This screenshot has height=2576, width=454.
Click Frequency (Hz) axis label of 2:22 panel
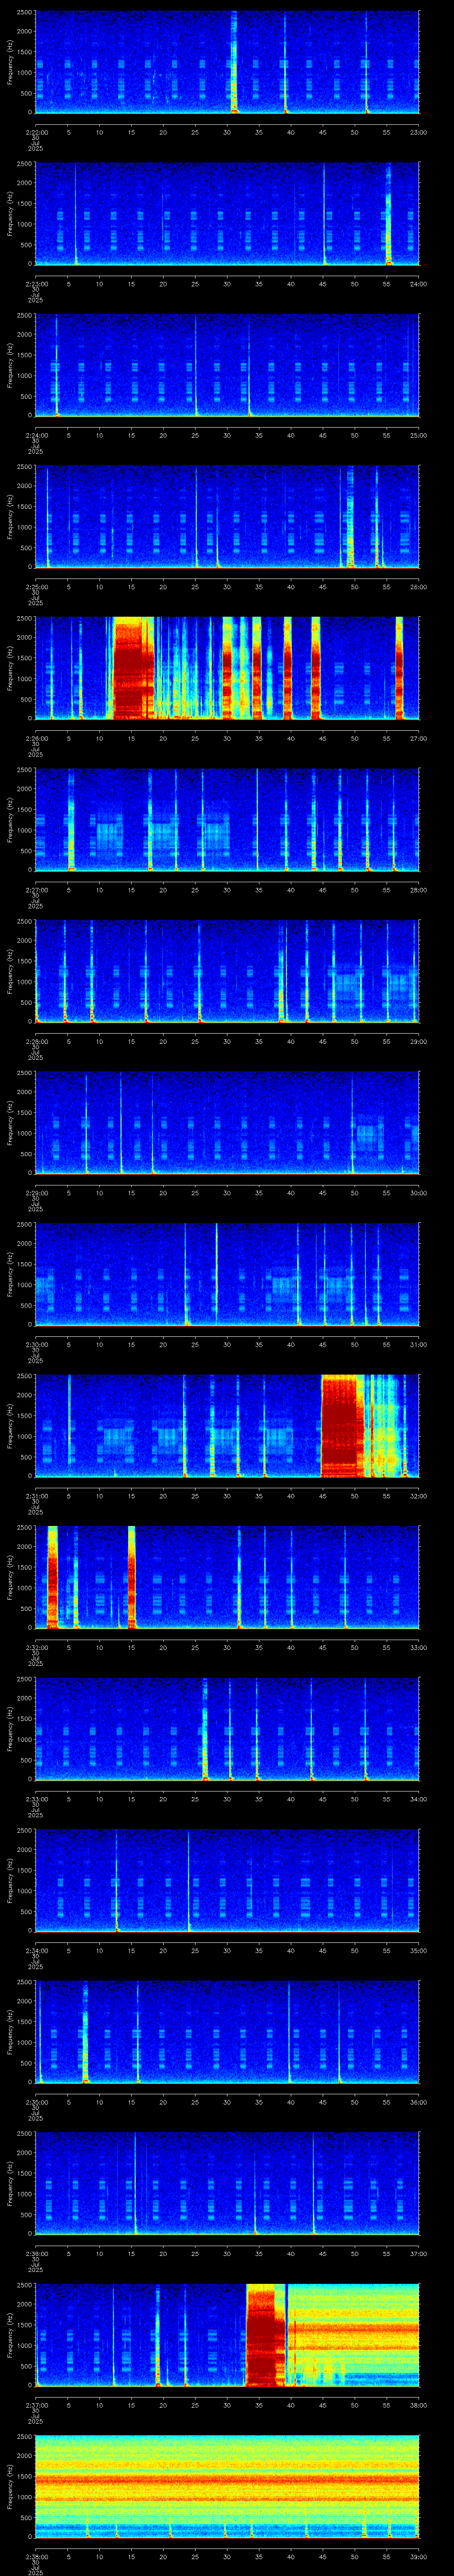(10, 62)
